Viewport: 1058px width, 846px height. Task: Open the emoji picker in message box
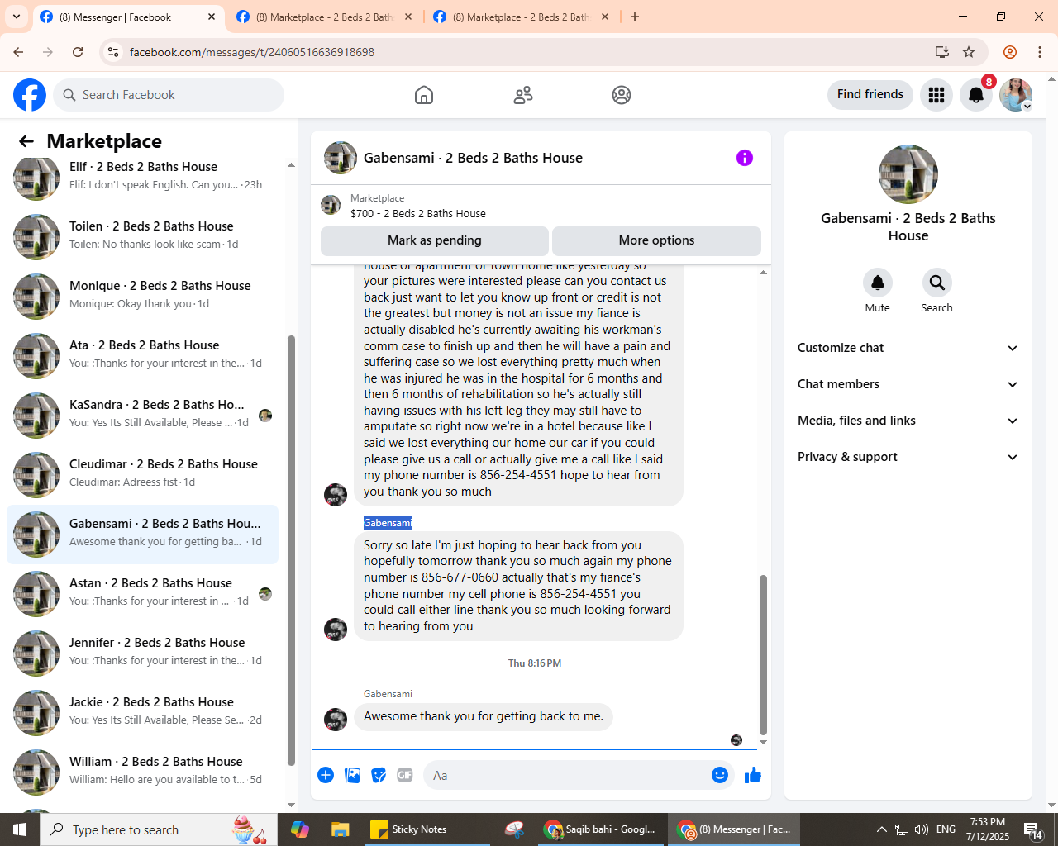click(720, 775)
